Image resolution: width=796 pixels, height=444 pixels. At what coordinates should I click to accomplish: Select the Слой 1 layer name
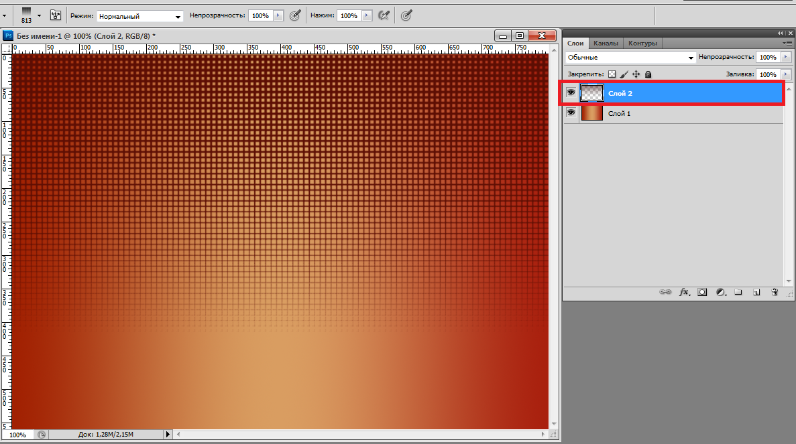(x=620, y=114)
